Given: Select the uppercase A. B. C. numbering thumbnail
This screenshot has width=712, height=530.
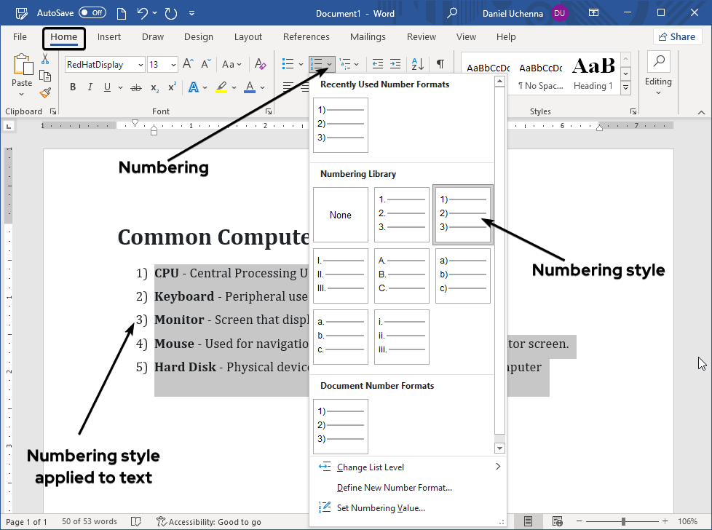Looking at the screenshot, I should pyautogui.click(x=402, y=276).
